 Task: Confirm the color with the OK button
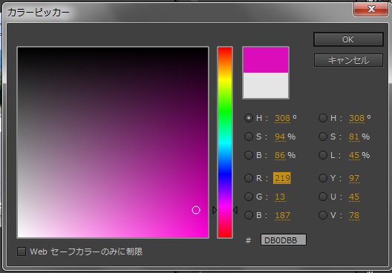(x=348, y=39)
